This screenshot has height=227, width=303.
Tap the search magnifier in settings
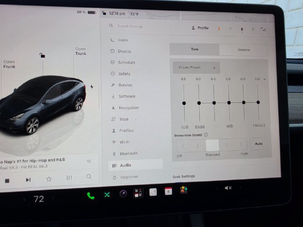click(x=111, y=26)
